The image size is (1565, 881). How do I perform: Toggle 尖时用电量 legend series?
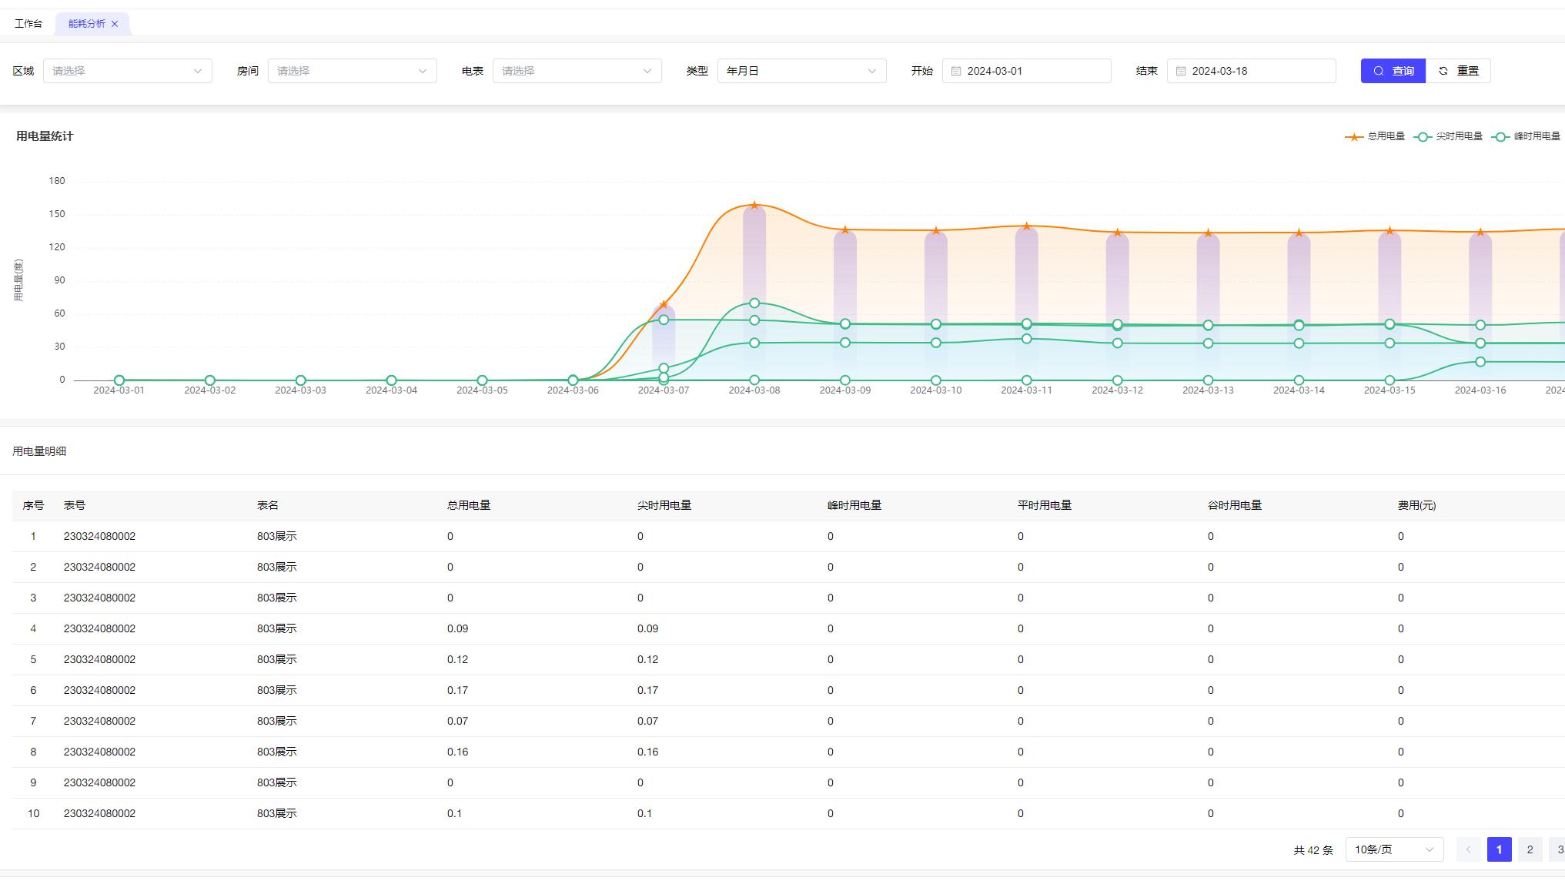coord(1449,136)
